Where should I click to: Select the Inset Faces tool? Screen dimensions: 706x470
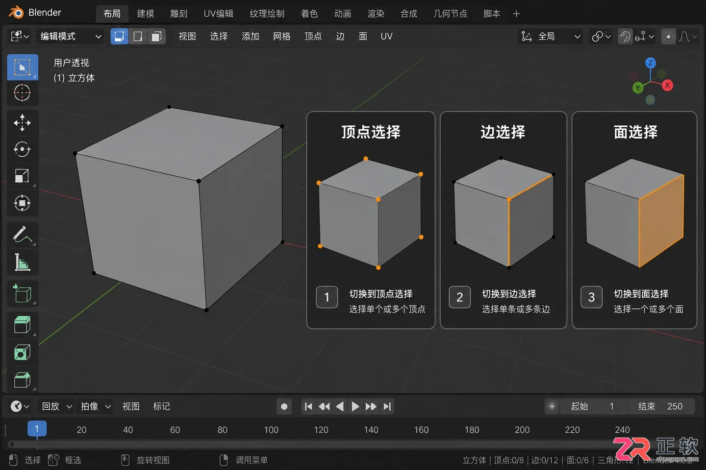point(23,352)
